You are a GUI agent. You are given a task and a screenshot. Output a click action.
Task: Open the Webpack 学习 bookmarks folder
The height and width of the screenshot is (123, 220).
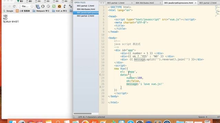(x=41, y=11)
